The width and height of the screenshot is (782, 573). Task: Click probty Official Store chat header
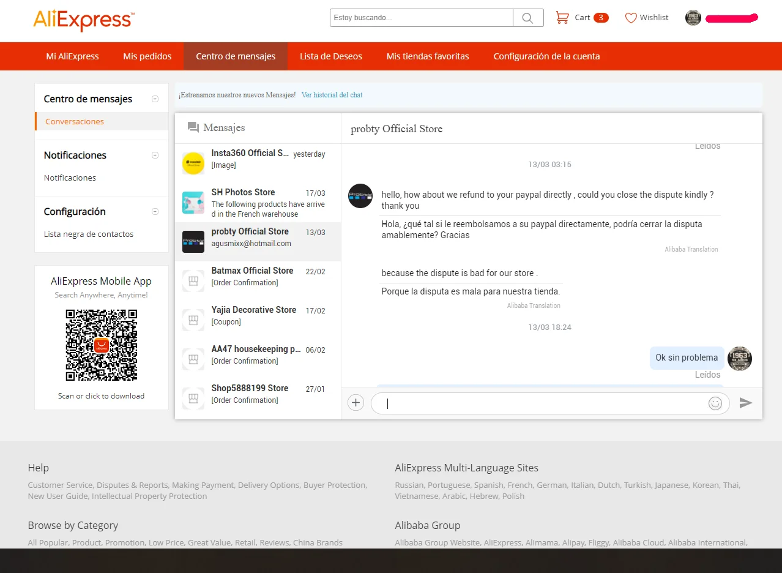(x=397, y=129)
